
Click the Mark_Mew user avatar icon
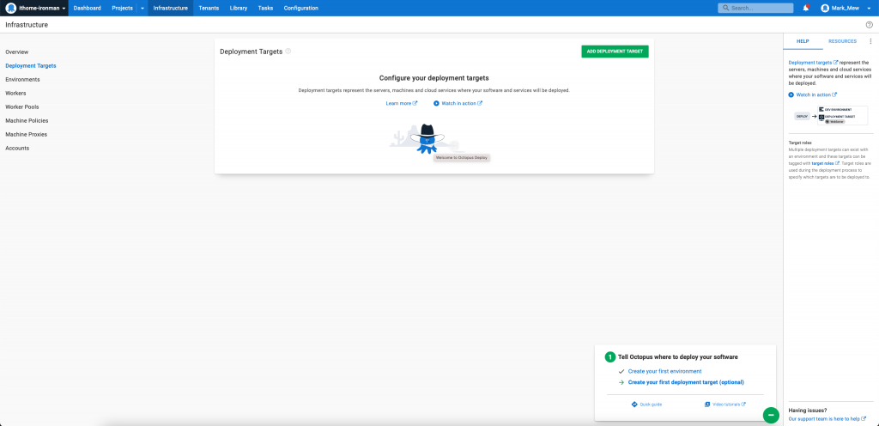click(825, 8)
